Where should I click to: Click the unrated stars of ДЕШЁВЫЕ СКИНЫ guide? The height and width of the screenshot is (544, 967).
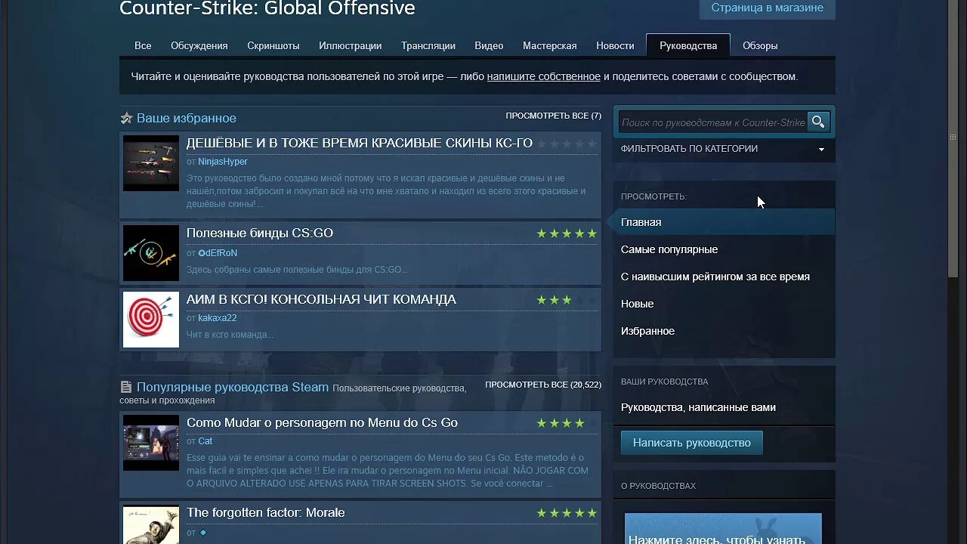tap(567, 144)
